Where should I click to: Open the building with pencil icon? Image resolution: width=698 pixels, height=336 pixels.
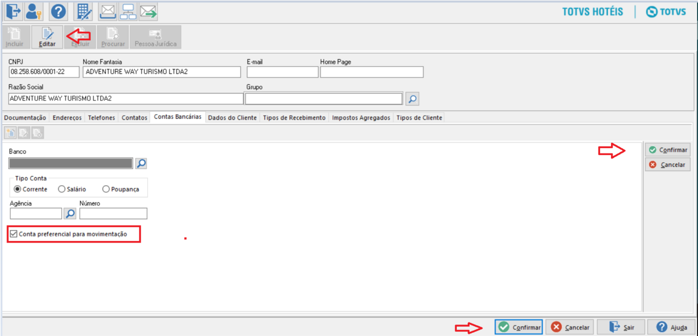pyautogui.click(x=84, y=11)
